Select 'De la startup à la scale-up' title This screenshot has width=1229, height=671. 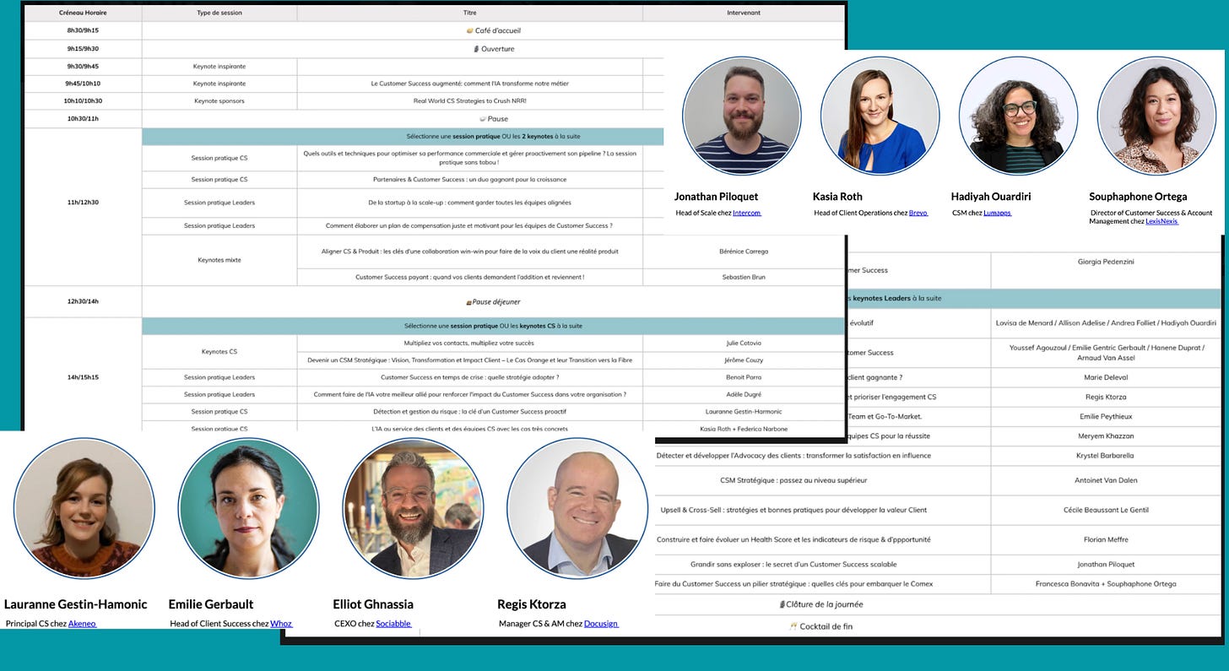click(470, 203)
